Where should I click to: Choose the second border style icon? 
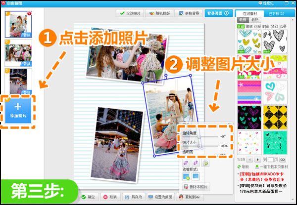(196, 177)
